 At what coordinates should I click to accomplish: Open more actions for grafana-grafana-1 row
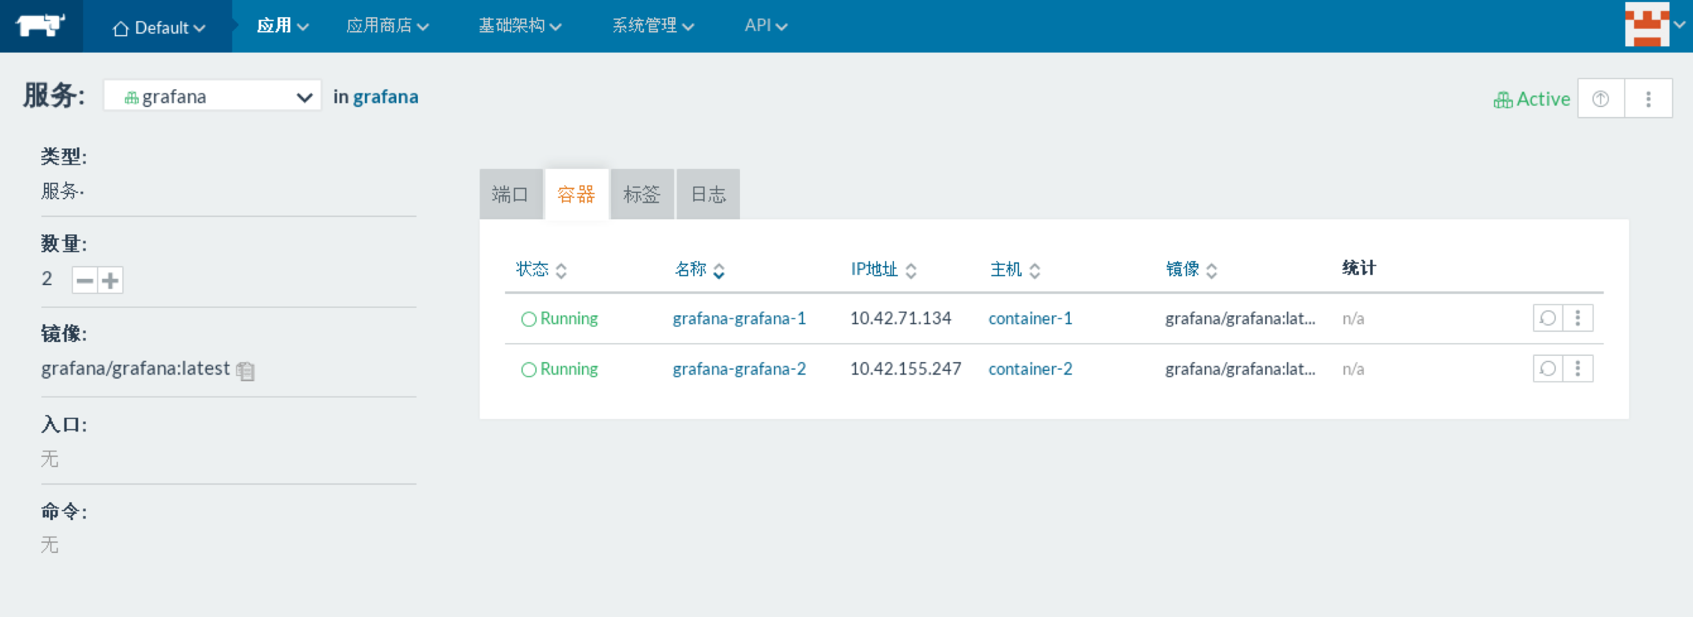click(x=1578, y=318)
